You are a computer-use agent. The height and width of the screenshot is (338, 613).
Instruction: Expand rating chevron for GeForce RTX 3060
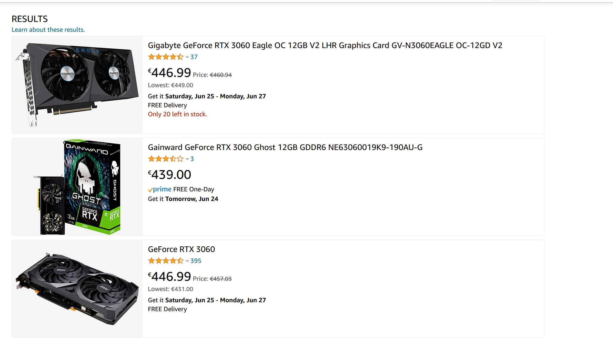click(187, 261)
